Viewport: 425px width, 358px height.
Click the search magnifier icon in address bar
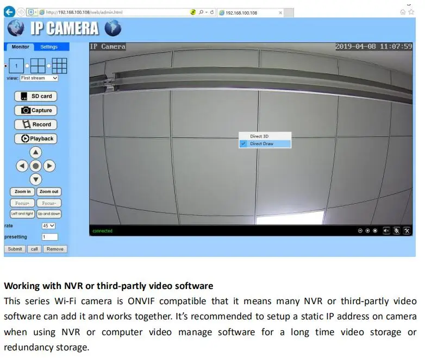tap(201, 12)
